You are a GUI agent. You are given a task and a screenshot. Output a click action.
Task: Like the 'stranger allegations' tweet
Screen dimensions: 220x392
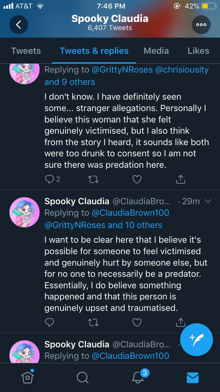pos(137,179)
